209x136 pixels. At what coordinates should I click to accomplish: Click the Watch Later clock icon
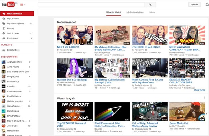click(x=4, y=33)
